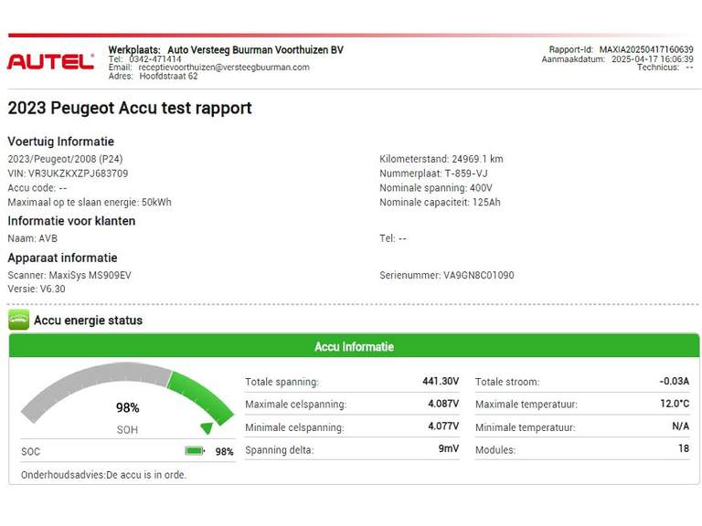Click the Spanning delta value 9mV
The image size is (702, 526).
click(x=448, y=449)
